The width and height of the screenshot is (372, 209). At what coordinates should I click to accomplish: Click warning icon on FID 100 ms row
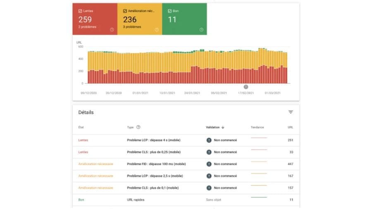tap(209, 164)
